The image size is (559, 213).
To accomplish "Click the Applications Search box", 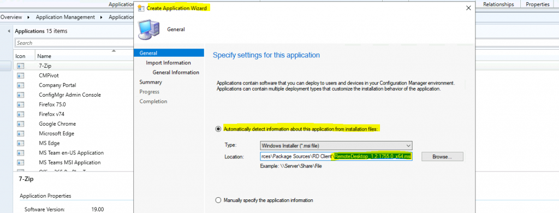I will (x=74, y=43).
